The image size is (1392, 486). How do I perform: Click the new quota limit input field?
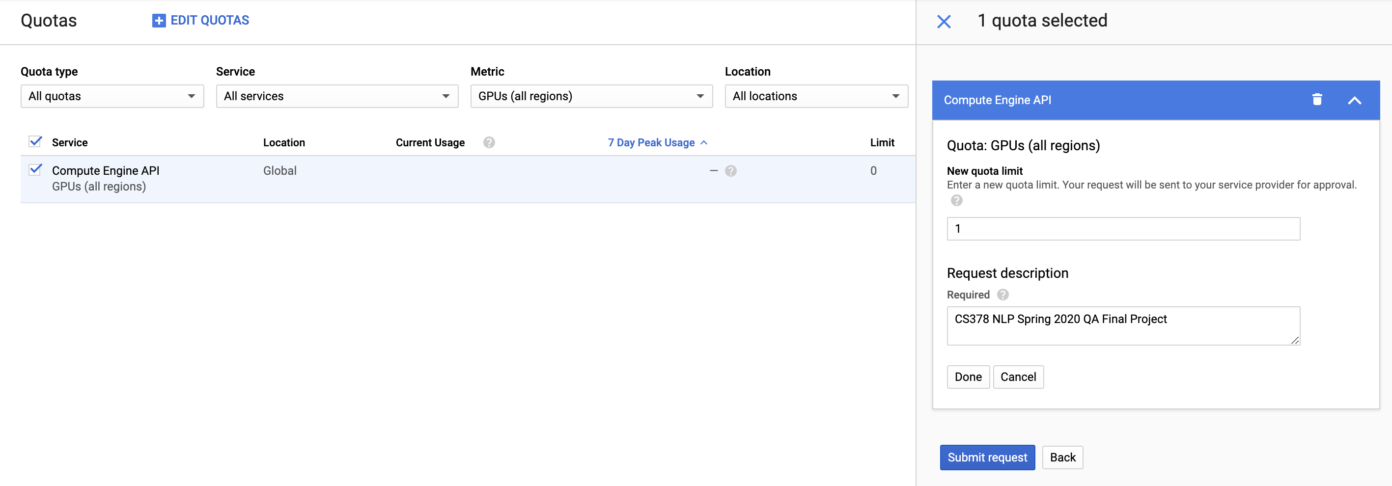(x=1123, y=229)
